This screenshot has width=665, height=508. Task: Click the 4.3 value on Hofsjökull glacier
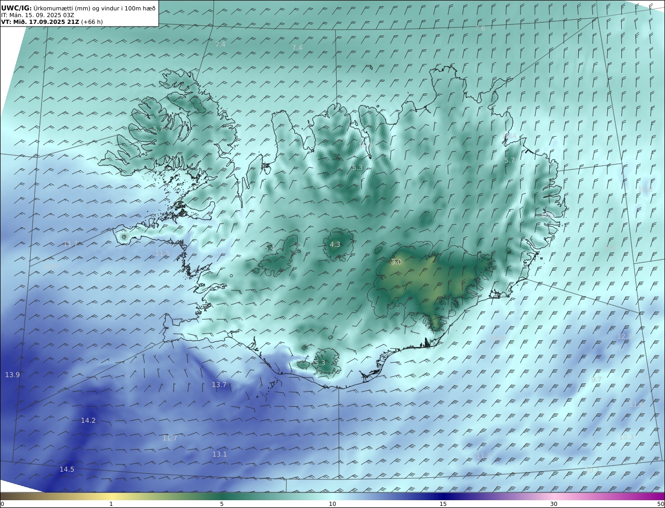[335, 244]
